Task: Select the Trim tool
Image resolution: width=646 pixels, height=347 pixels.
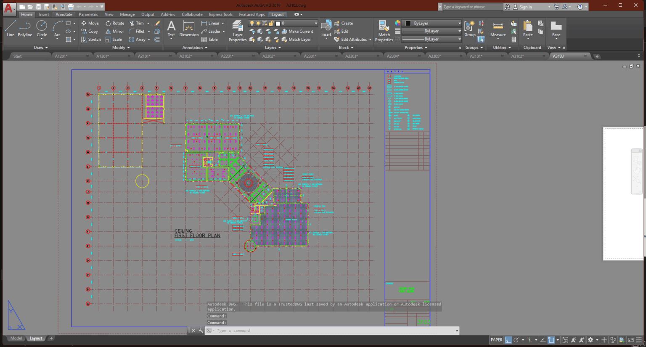Action: coord(139,23)
